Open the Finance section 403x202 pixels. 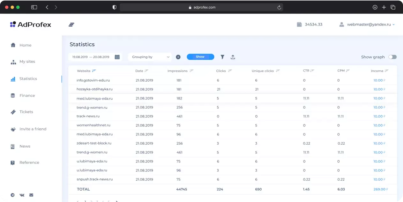[x=27, y=96]
